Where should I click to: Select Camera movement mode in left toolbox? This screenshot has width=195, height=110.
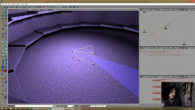(x=2, y=12)
